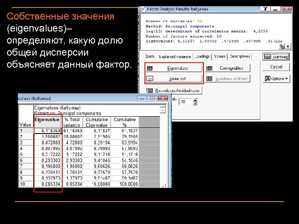Click cell 0,085334 in the last row
This screenshot has width=299, height=224.
click(x=48, y=184)
